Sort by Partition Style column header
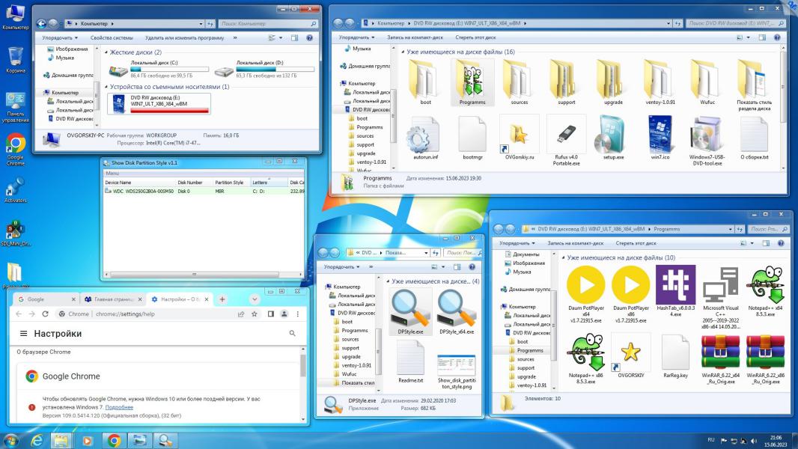Image resolution: width=798 pixels, height=449 pixels. click(231, 182)
